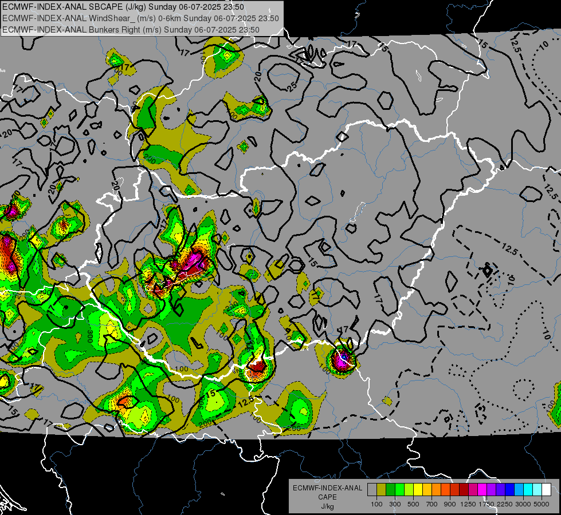Click the orange swatch above 700 label
The height and width of the screenshot is (515, 561).
coord(437,489)
